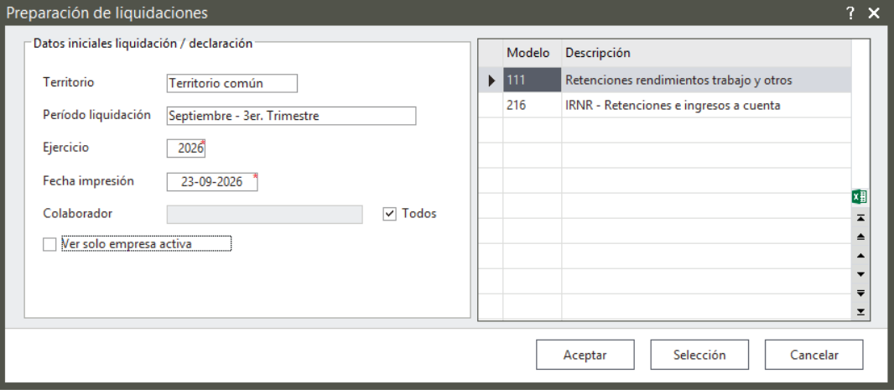Jump to the last grid record
Image resolution: width=894 pixels, height=390 pixels.
click(861, 311)
